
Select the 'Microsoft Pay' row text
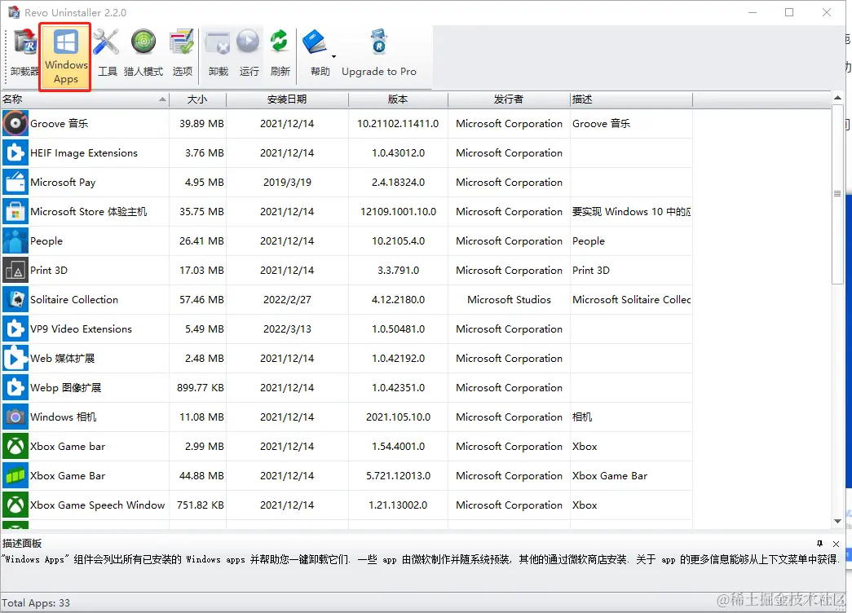(x=63, y=182)
